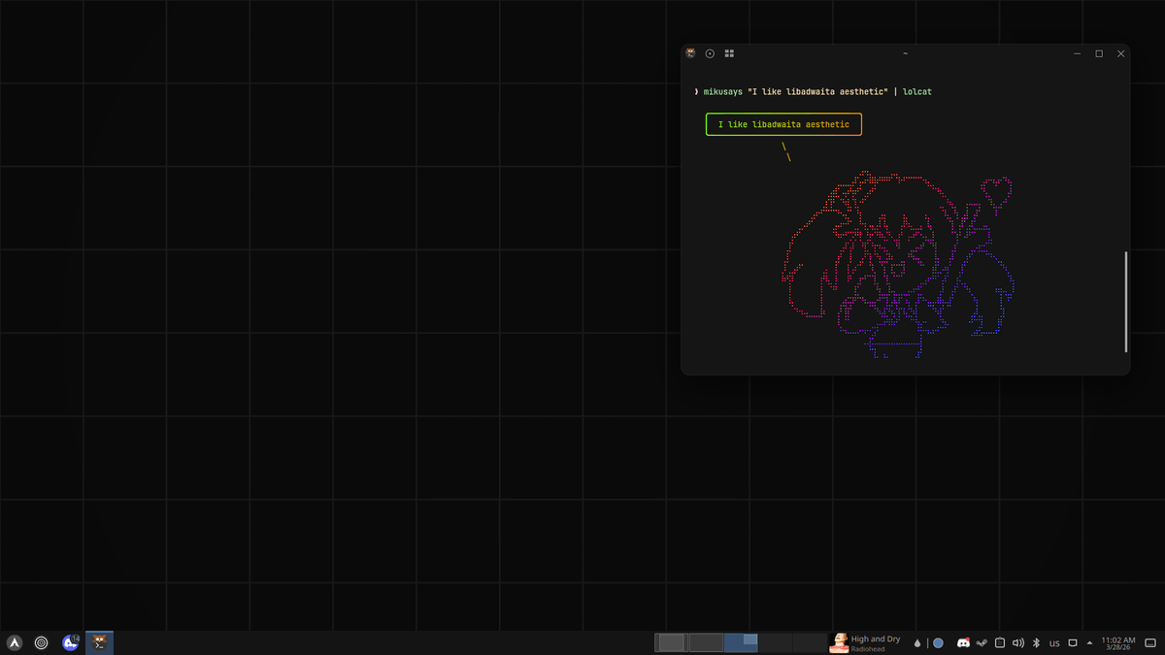Click the terminal app icon in title bar

coord(690,53)
